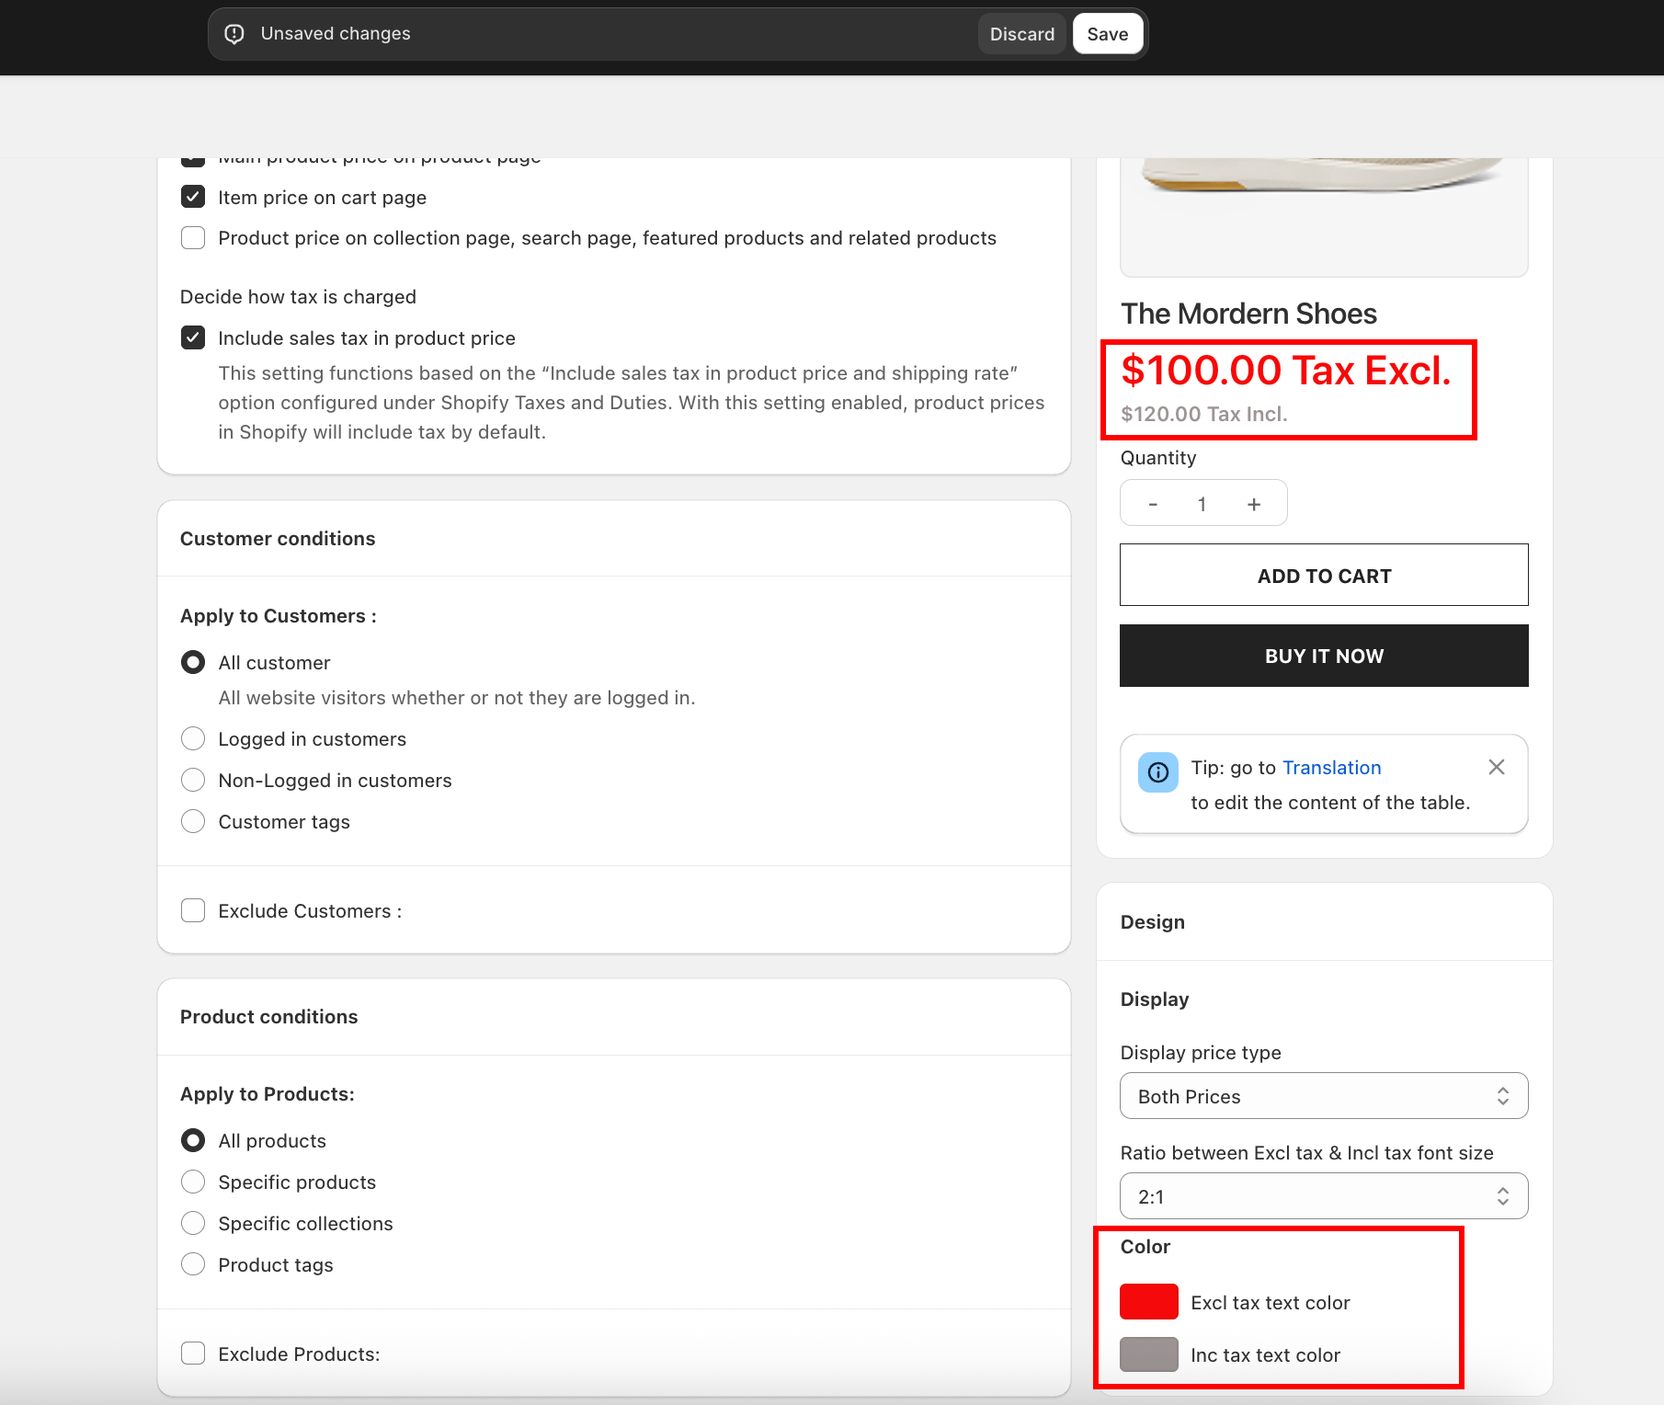This screenshot has height=1405, width=1664.
Task: Dismiss the Translation tip banner
Action: 1496,767
